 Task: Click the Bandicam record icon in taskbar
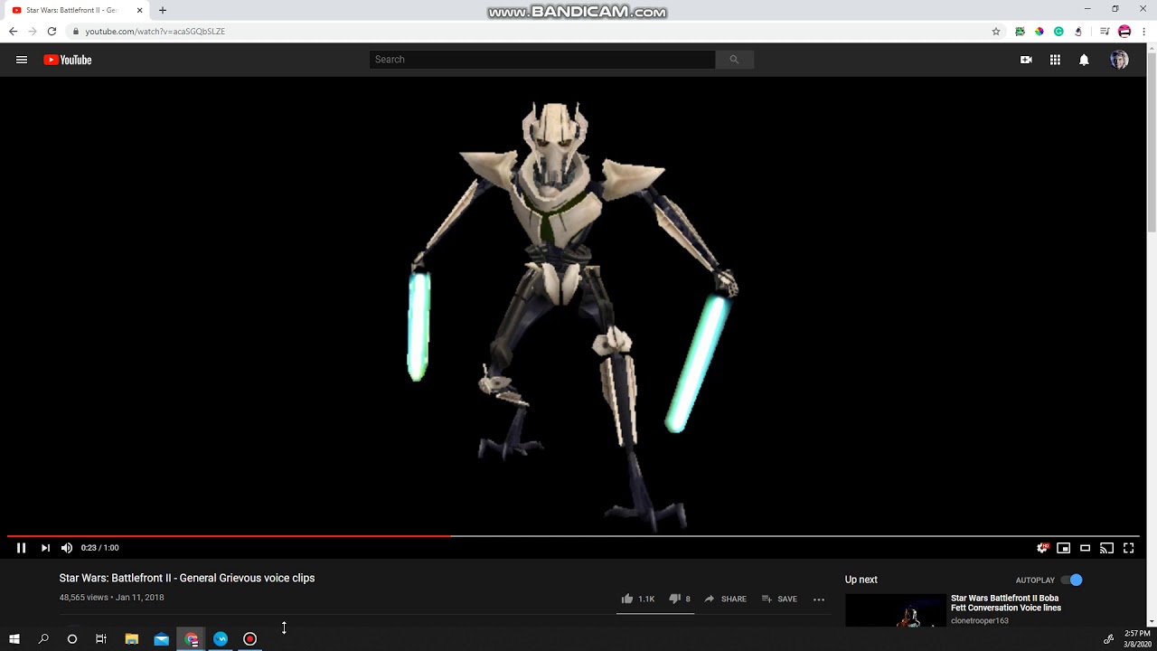point(250,639)
